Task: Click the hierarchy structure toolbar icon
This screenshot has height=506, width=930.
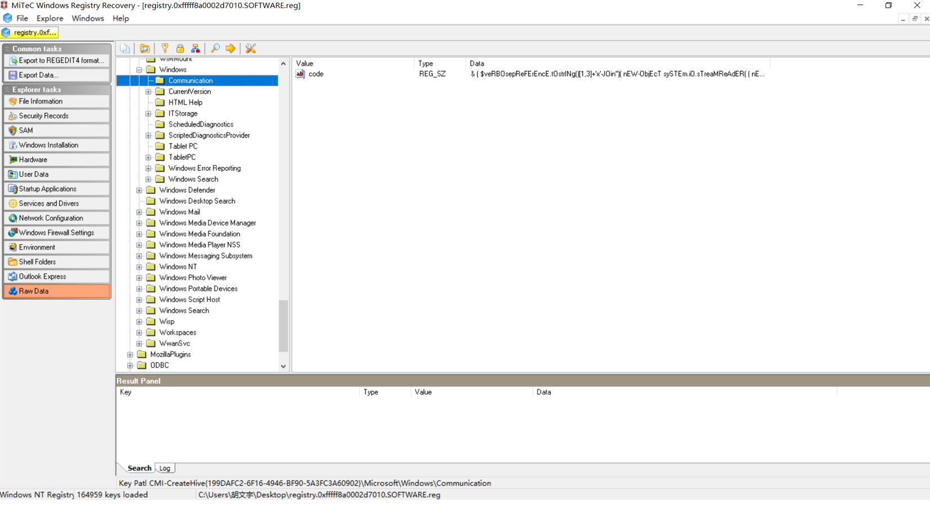Action: (x=195, y=48)
